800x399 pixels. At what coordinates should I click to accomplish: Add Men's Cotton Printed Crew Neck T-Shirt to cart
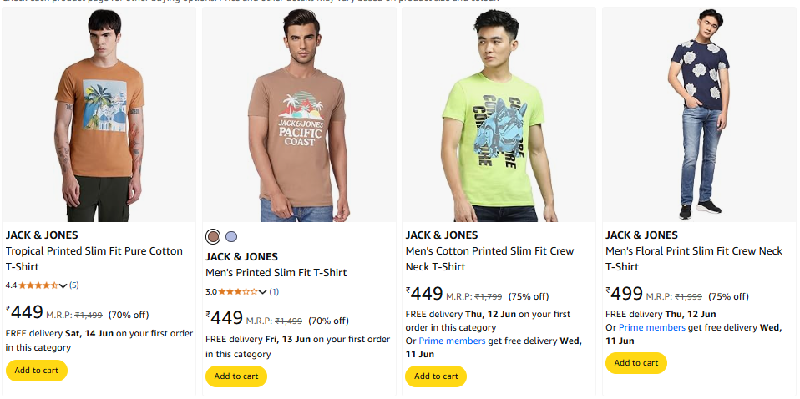[436, 376]
